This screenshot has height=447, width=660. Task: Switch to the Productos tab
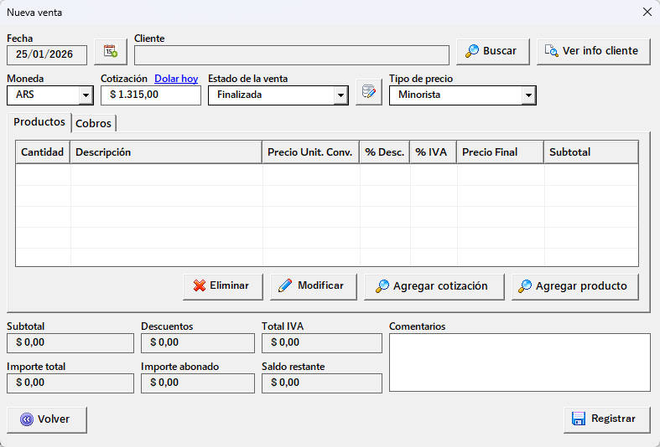pyautogui.click(x=39, y=122)
